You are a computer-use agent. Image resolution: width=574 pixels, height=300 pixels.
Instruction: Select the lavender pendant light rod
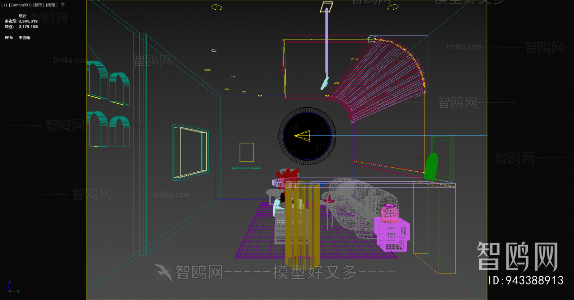pos(326,43)
